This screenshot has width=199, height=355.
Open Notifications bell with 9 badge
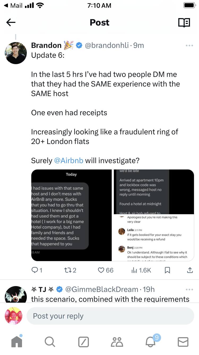pos(150,342)
